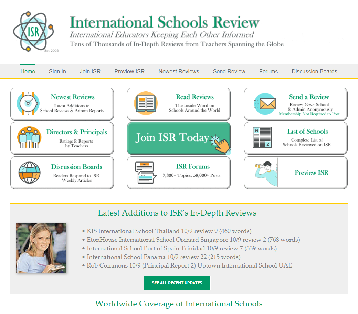Open the List of Schools card title
358x314 pixels.
pos(307,132)
